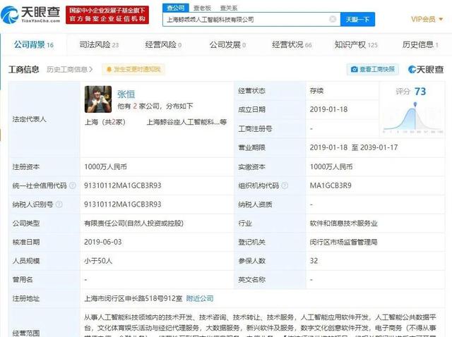This screenshot has height=337, width=452.
Task: Open the 公司发展 tab
Action: [227, 44]
